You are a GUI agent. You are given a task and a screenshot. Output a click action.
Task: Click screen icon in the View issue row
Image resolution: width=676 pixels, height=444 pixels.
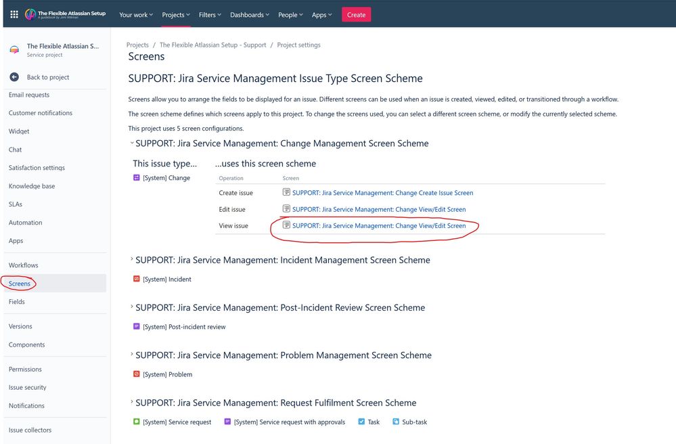[286, 225]
